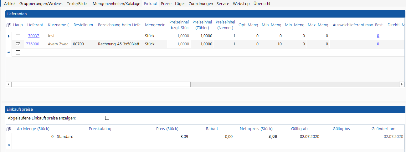The height and width of the screenshot is (152, 406).
Task: Open the Mengeneinheiten/Kataloge tab
Action: point(116,4)
